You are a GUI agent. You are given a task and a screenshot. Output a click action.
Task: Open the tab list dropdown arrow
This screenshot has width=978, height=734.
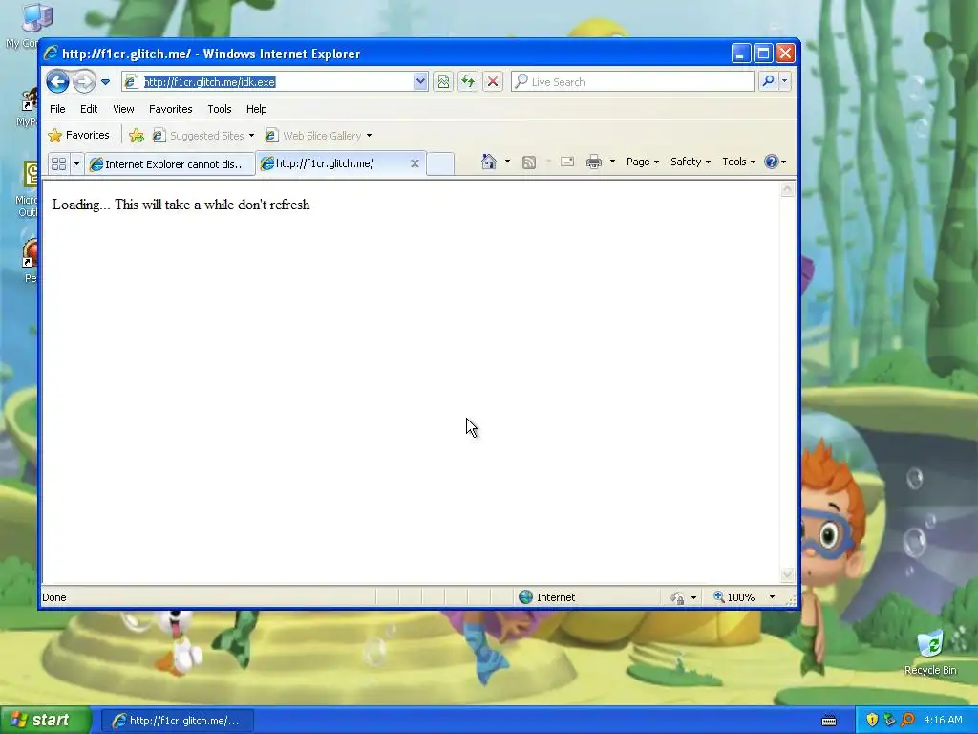click(76, 164)
